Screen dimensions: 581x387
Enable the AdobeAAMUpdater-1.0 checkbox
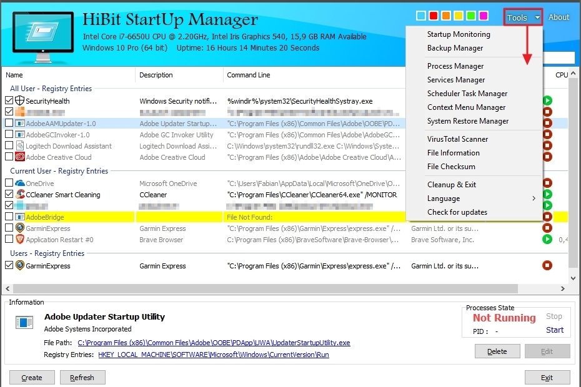pyautogui.click(x=9, y=123)
